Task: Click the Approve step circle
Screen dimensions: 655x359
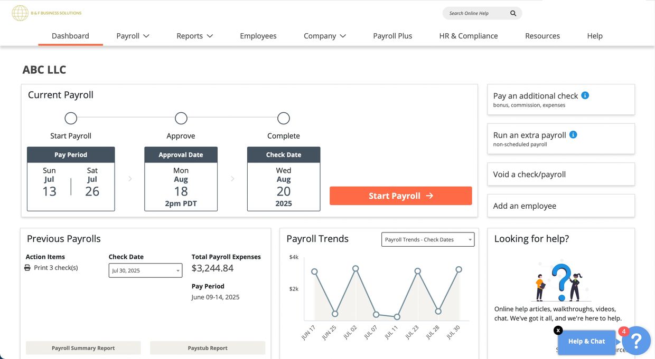Action: (x=181, y=118)
